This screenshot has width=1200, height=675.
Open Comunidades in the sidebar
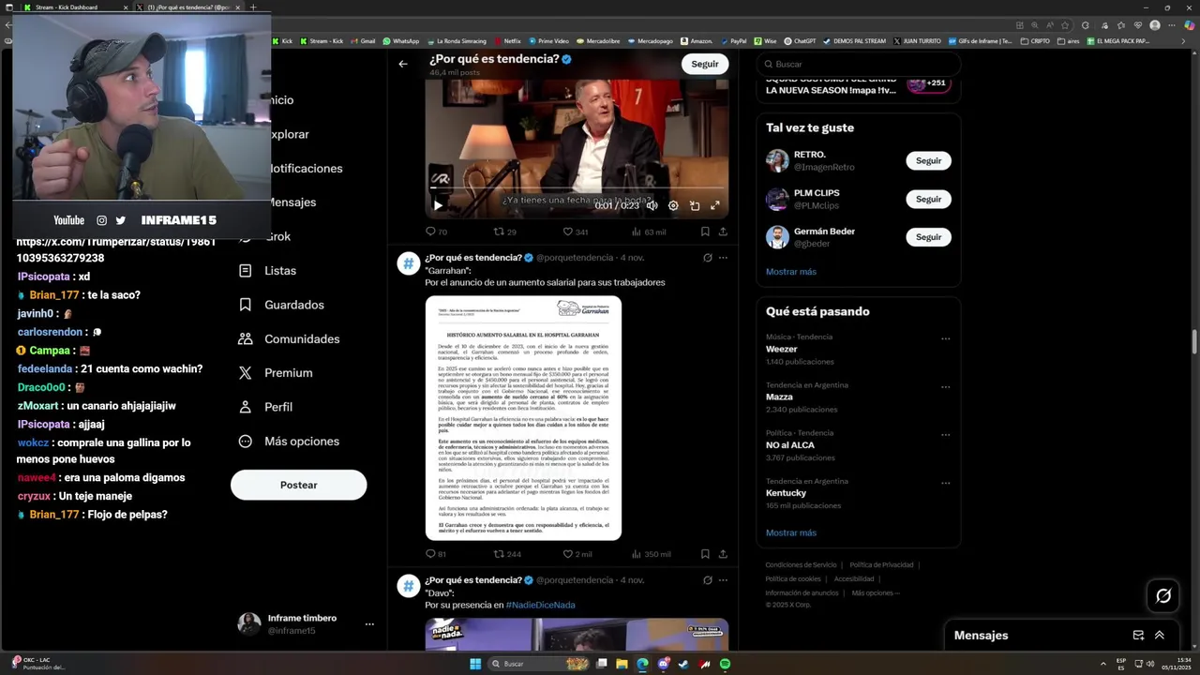(x=290, y=338)
